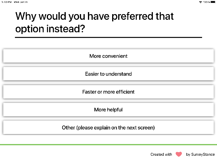Click 'option instead?' heading line
The image size is (217, 163).
tap(50, 29)
